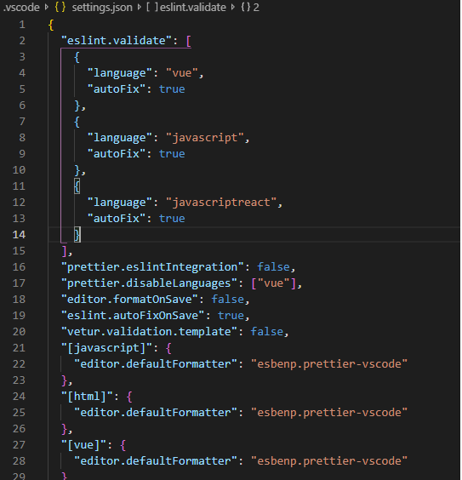Click the object braces icon before breadcrumb 2

[245, 7]
